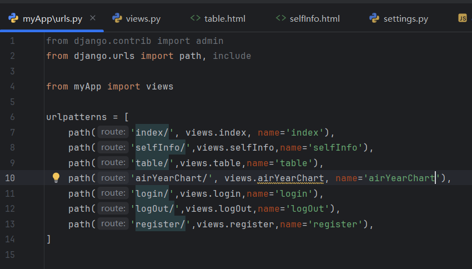Click line number 6 in the gutter

(x=12, y=117)
